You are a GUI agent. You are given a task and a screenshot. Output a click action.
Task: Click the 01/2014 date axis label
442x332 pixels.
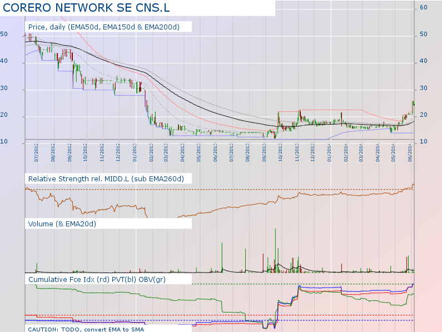[330, 152]
